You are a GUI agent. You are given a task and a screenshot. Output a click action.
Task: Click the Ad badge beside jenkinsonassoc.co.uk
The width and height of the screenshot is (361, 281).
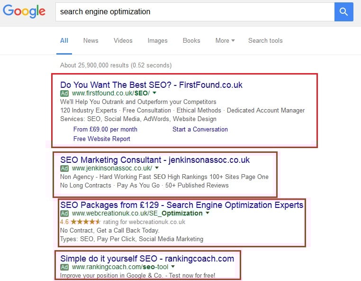64,169
